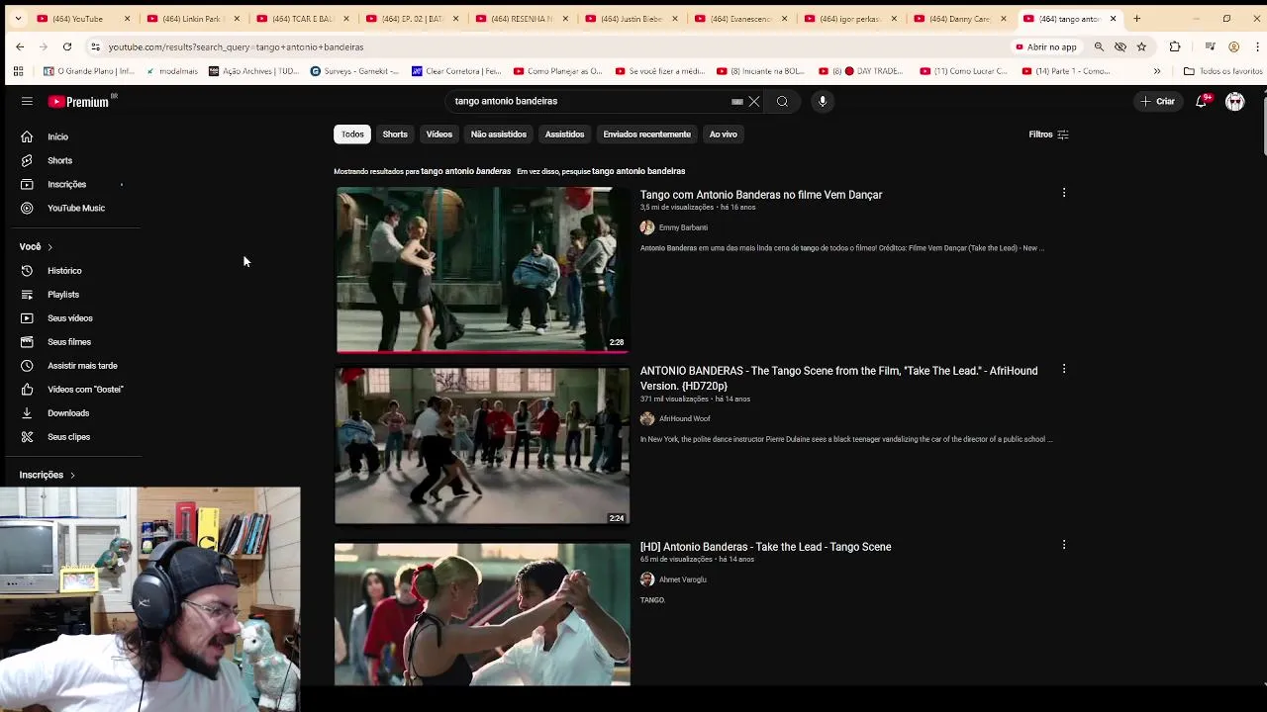
Task: Show more bookmarks with the overflow chevron
Action: point(1157,71)
